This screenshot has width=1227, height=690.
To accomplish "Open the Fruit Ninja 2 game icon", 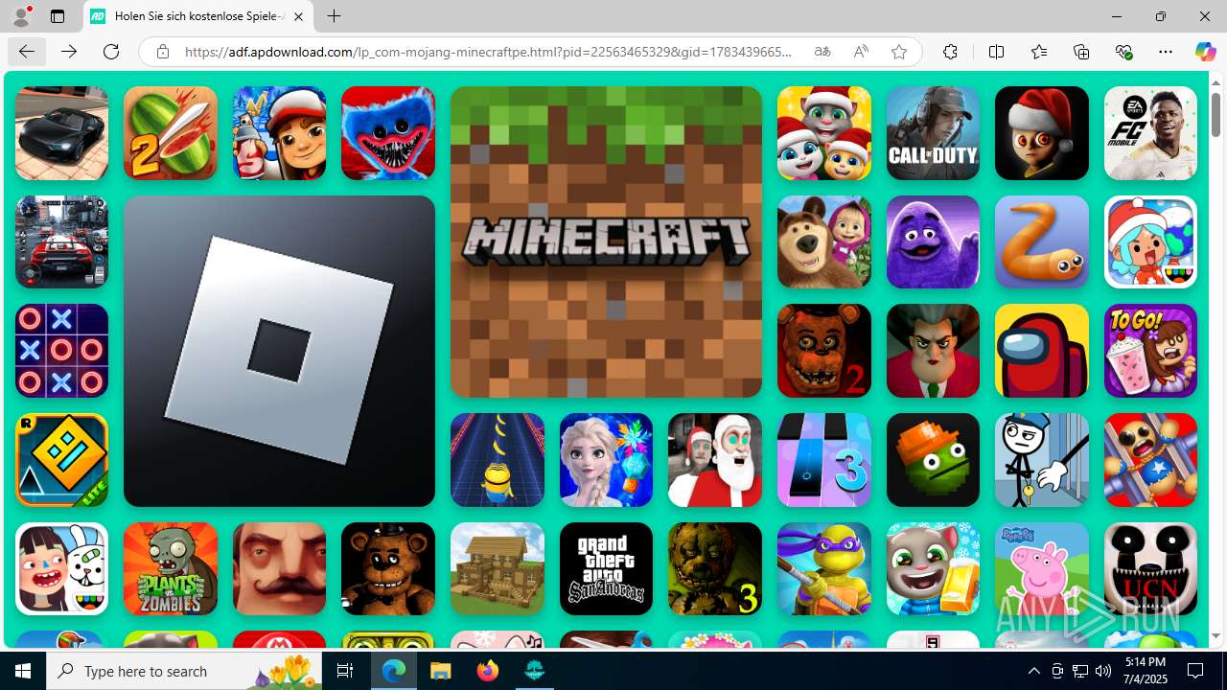I will pos(171,133).
